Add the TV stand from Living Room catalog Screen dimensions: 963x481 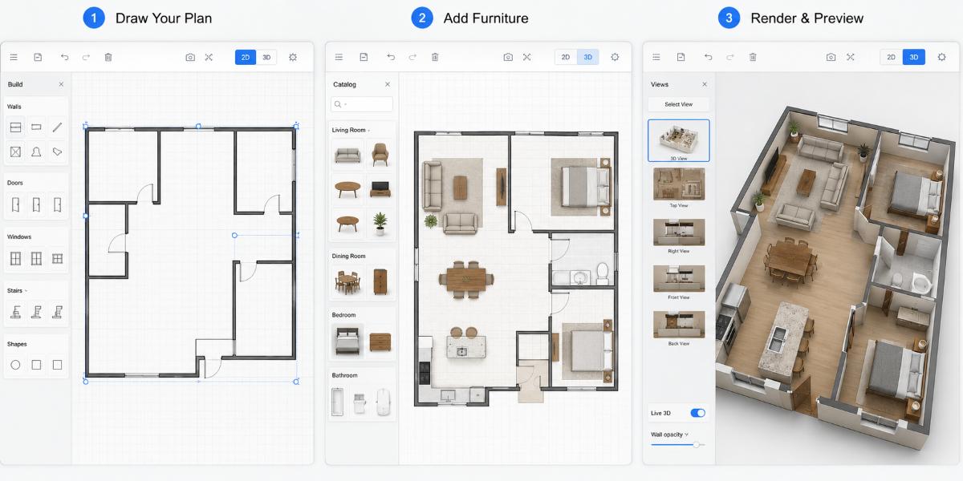[x=380, y=188]
